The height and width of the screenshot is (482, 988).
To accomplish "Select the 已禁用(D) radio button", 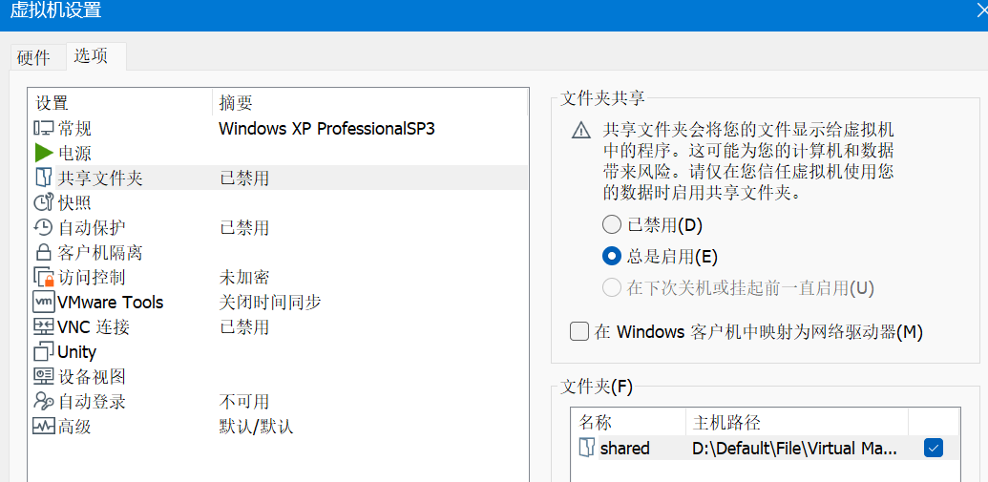I will [x=612, y=225].
